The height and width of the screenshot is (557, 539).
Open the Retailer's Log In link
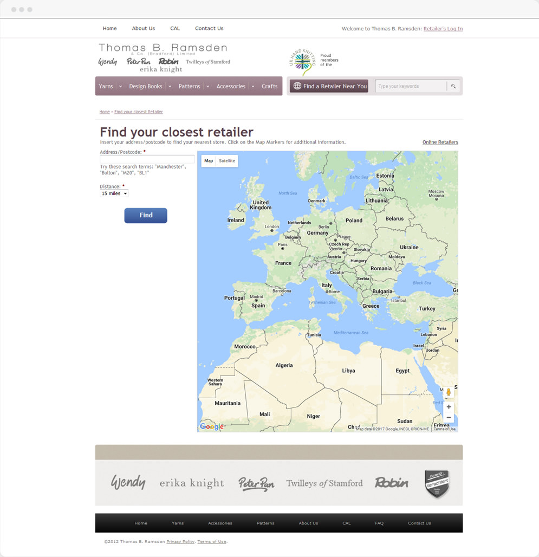point(443,29)
